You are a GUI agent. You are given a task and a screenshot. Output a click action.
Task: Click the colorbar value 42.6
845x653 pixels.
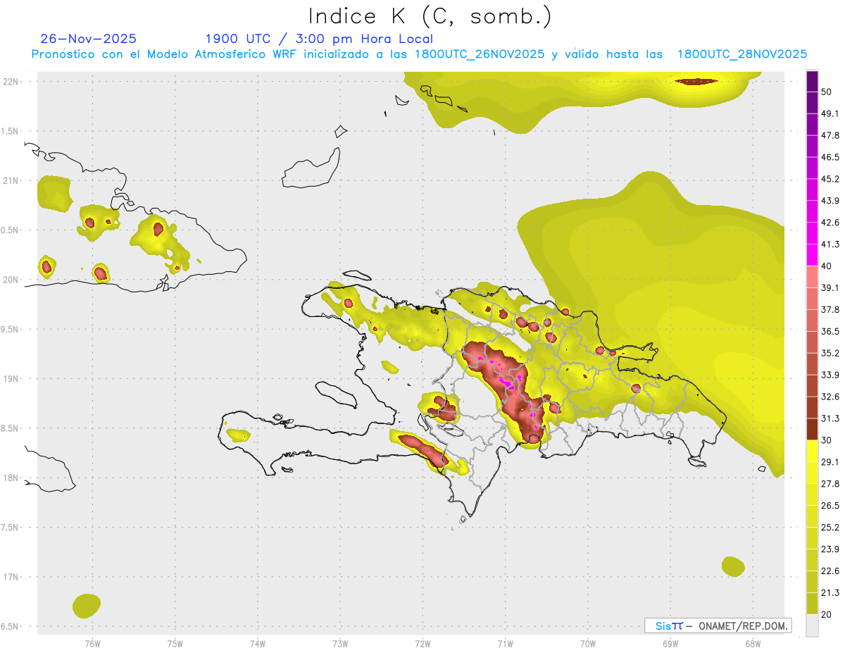[830, 223]
